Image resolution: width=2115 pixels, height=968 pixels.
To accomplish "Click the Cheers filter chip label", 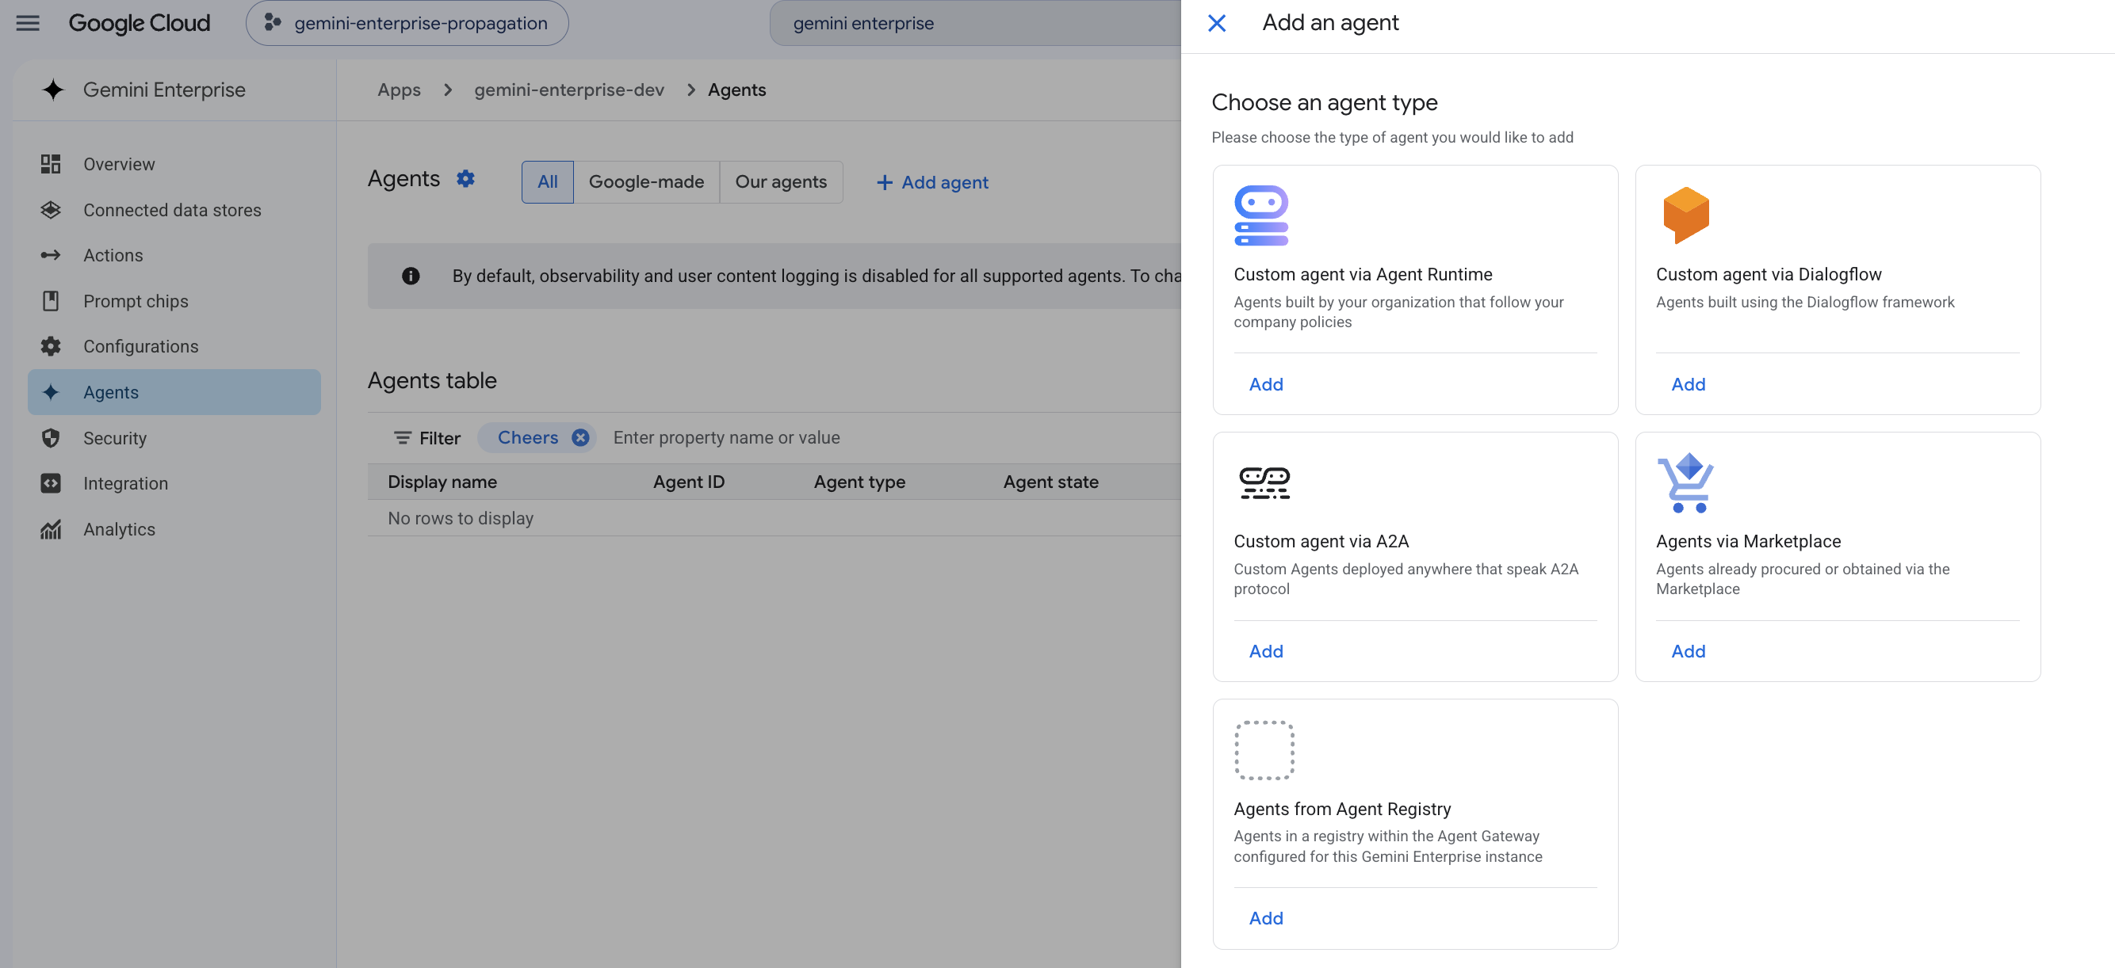I will 528,438.
